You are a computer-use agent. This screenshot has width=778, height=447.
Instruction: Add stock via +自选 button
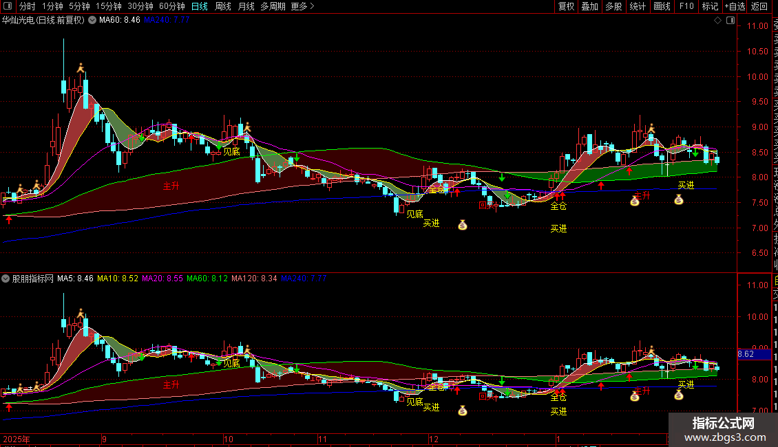tap(735, 6)
